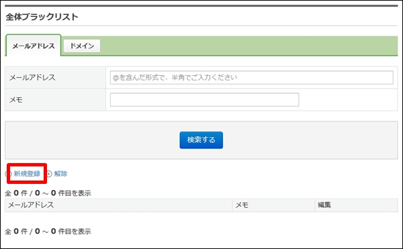The width and height of the screenshot is (403, 249).
Task: Click the result count text above the table
Action: point(48,193)
